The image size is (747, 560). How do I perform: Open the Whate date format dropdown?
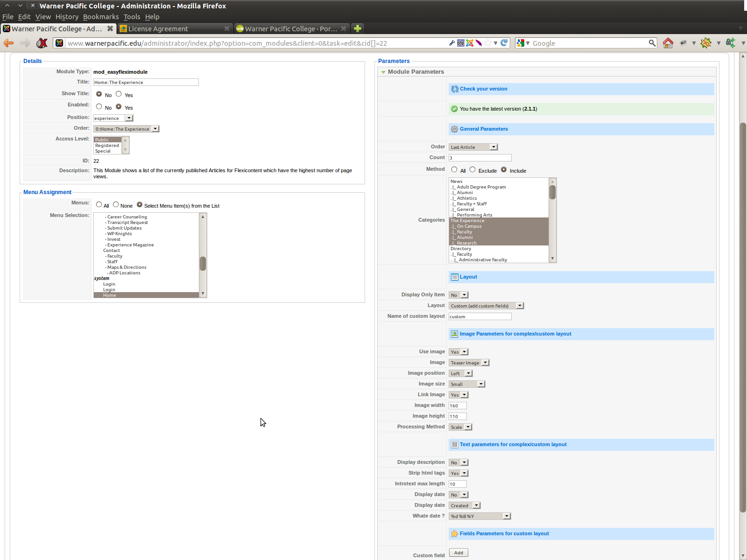coord(480,516)
